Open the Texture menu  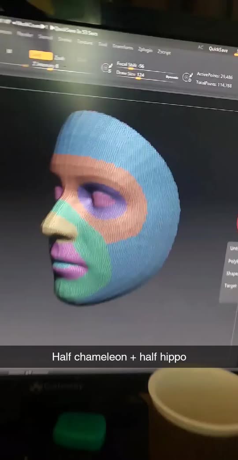(x=85, y=42)
